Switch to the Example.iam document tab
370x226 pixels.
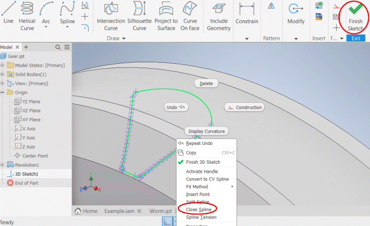tap(120, 211)
